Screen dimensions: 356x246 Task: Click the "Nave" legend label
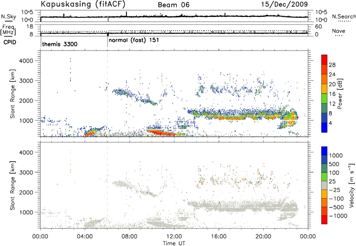(x=339, y=31)
